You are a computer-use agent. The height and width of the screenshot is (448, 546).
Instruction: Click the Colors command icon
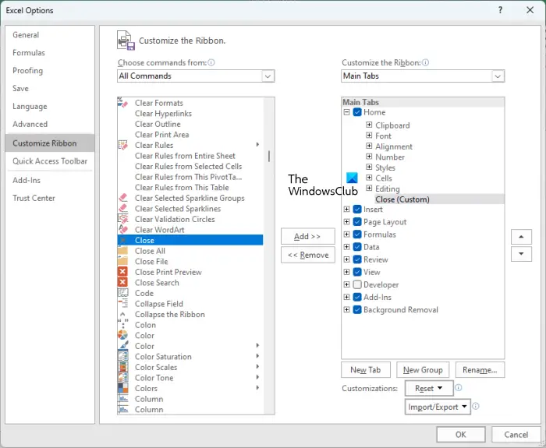[122, 388]
